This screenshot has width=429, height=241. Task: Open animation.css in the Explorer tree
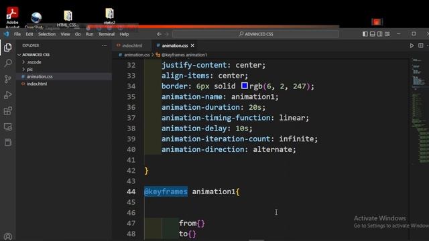[40, 76]
